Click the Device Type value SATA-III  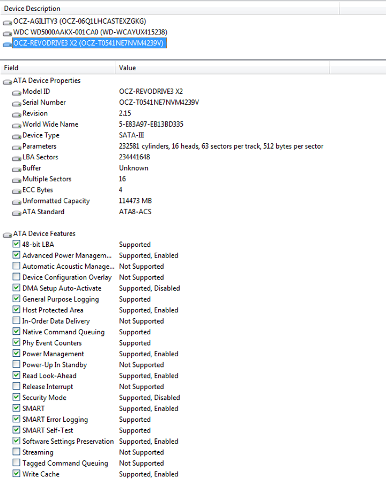pos(132,135)
